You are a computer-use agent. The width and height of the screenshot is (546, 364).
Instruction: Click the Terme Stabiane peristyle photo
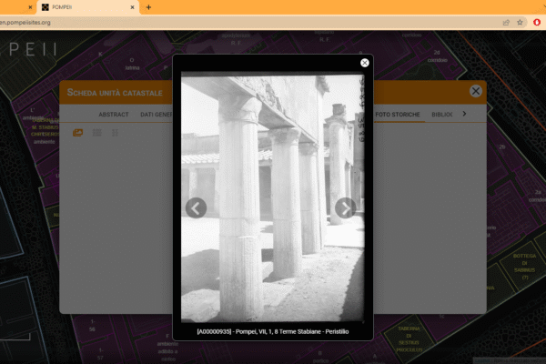click(x=271, y=196)
